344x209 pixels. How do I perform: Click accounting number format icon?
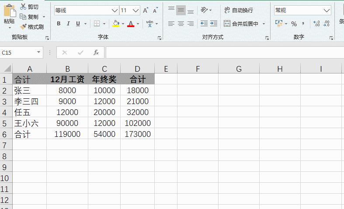click(279, 24)
